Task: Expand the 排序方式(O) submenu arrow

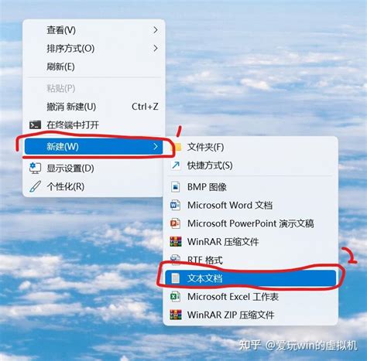Action: [x=156, y=48]
